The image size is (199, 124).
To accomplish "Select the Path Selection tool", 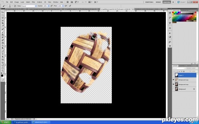I will pyautogui.click(x=3, y=57).
